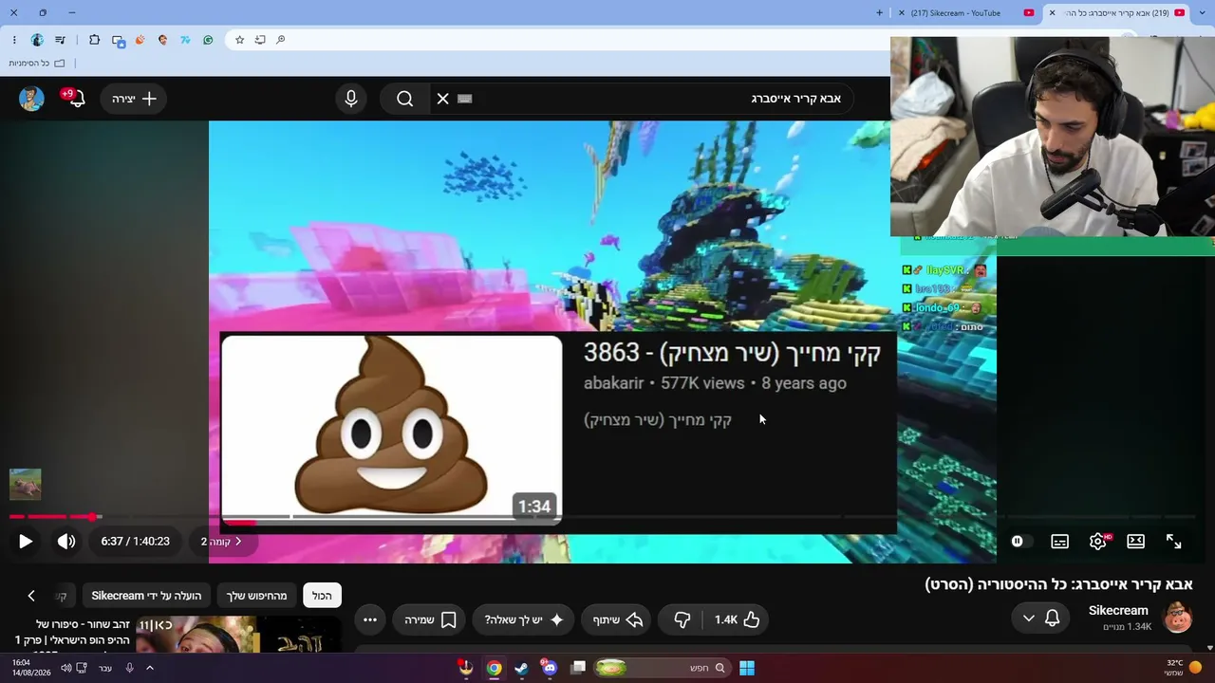Show next filter chips with the chevron arrow

pos(31,596)
